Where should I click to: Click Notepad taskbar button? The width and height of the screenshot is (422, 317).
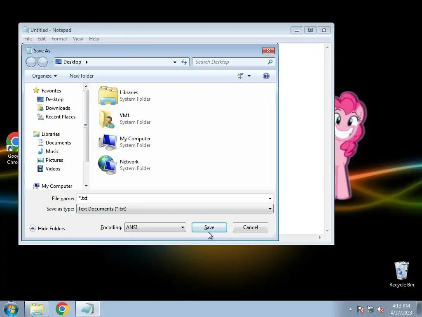point(88,309)
